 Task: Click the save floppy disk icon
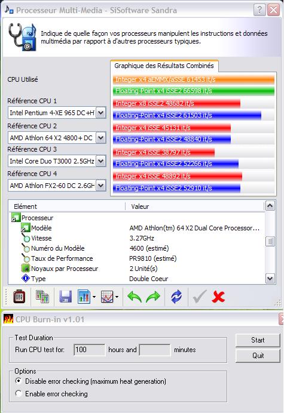click(65, 297)
